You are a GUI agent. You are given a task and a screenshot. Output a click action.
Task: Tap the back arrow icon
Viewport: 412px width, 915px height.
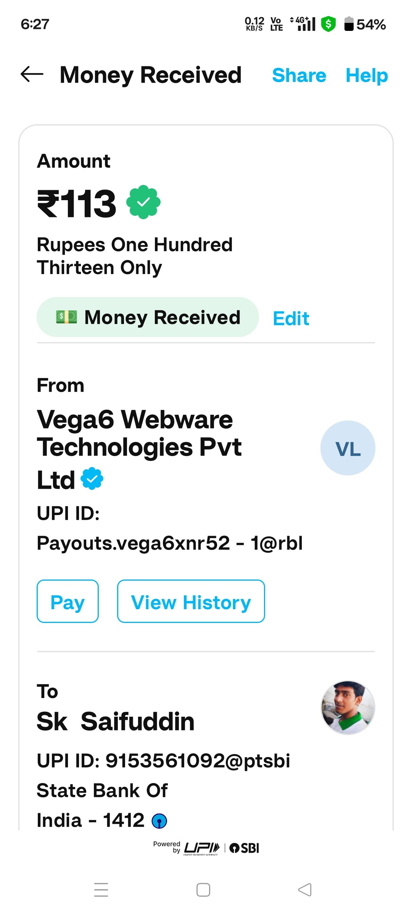point(32,74)
